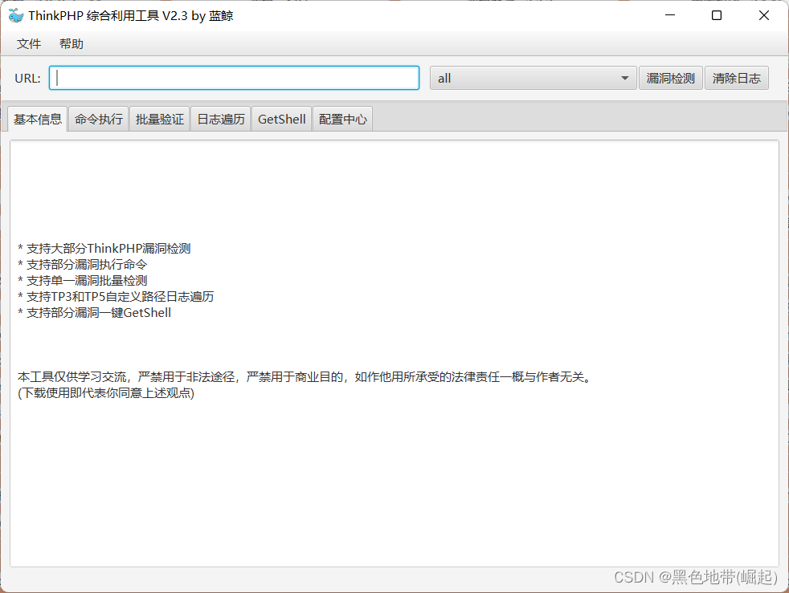789x593 pixels.
Task: Click the URL input field
Action: tap(233, 78)
